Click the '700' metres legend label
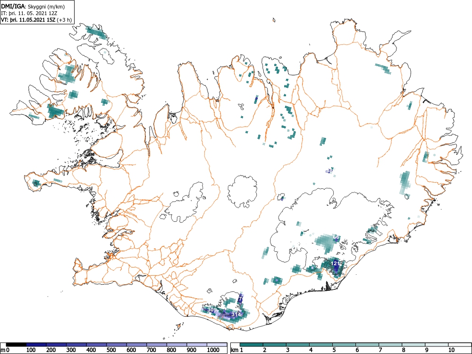The image size is (472, 354). pyautogui.click(x=152, y=350)
